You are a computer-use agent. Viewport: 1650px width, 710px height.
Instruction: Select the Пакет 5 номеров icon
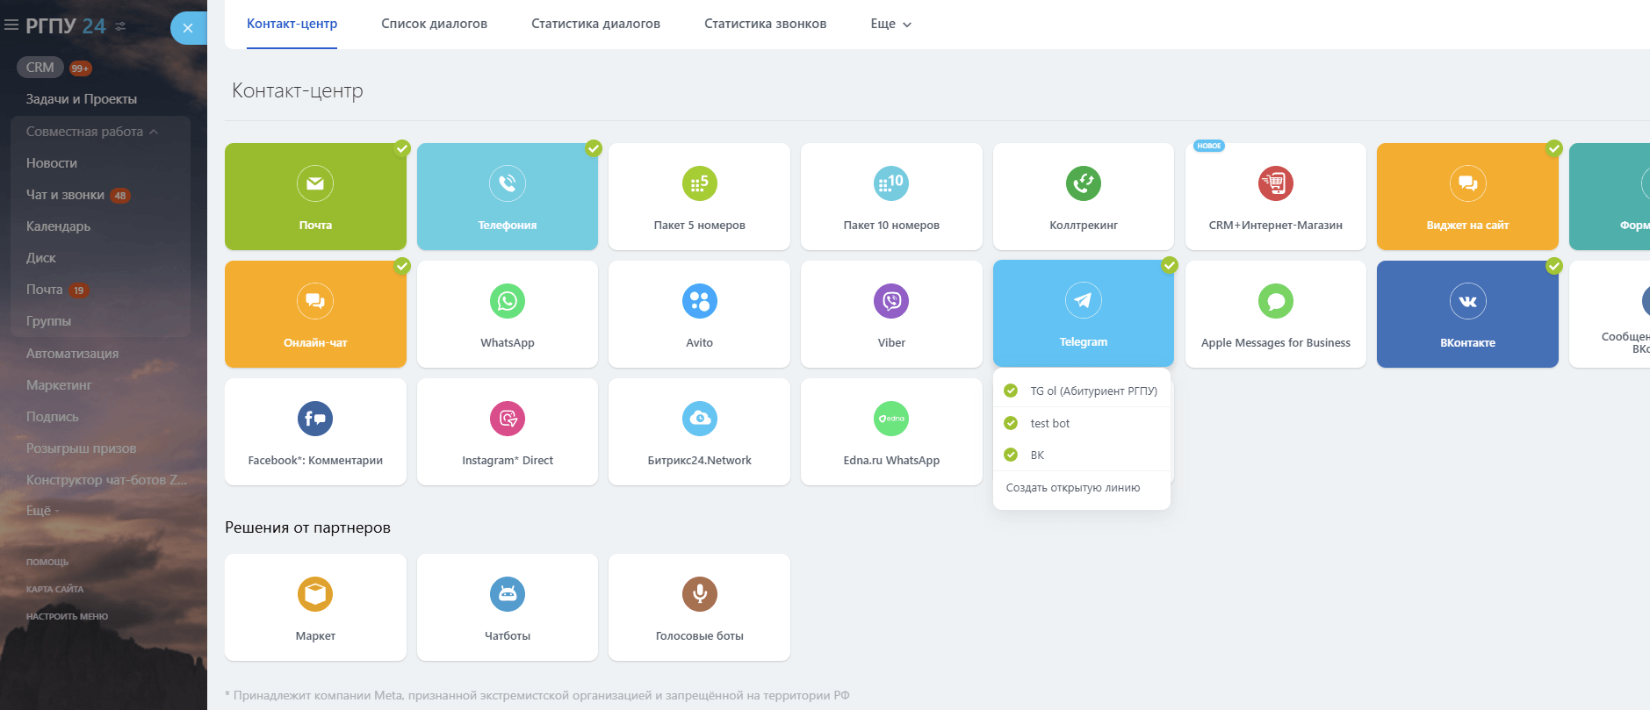(700, 183)
